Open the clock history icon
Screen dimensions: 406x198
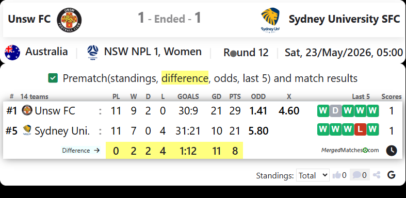[392, 151]
